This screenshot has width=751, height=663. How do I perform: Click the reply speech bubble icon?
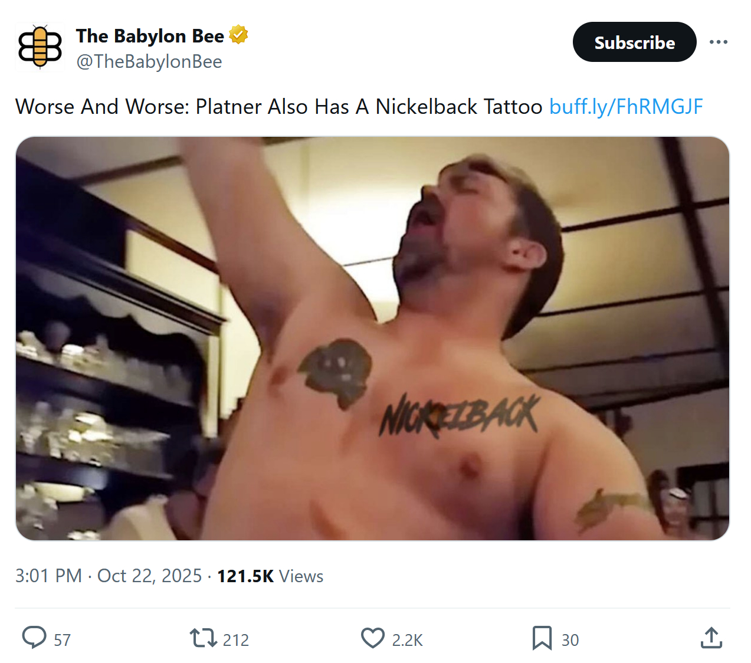point(34,638)
